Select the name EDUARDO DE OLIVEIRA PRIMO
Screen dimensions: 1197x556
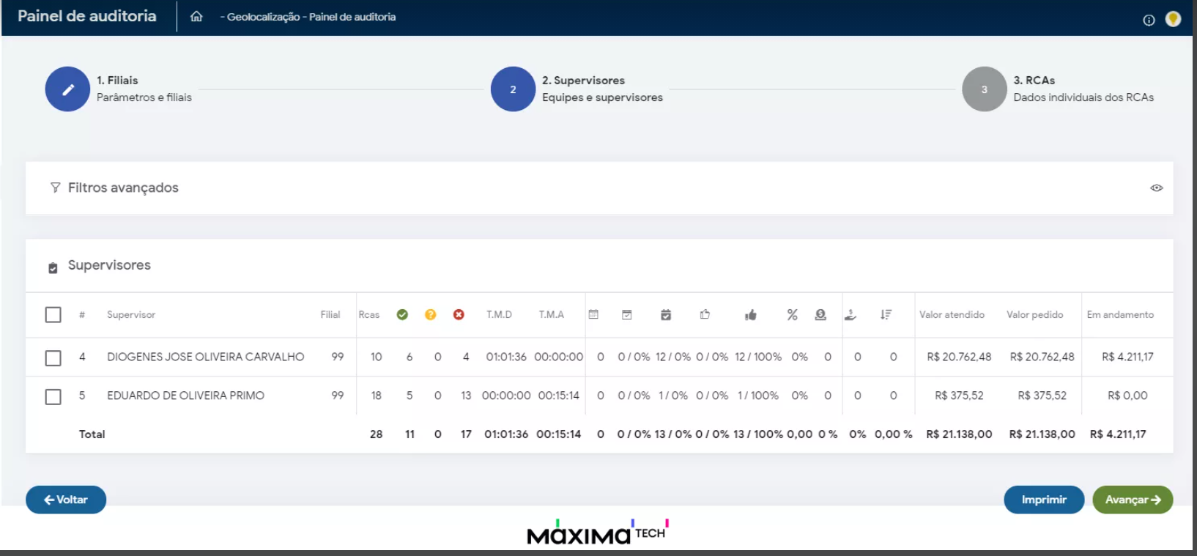tap(185, 396)
